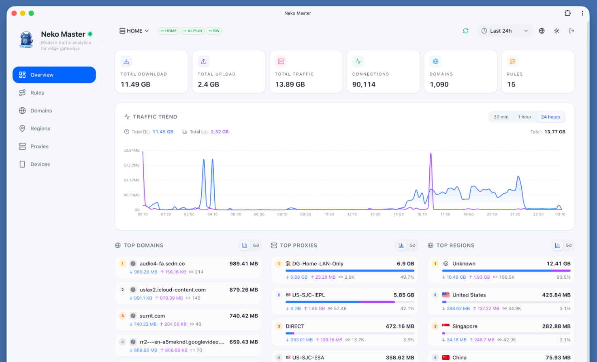597x362 pixels.
Task: Click the HOME backend tag
Action: (168, 31)
